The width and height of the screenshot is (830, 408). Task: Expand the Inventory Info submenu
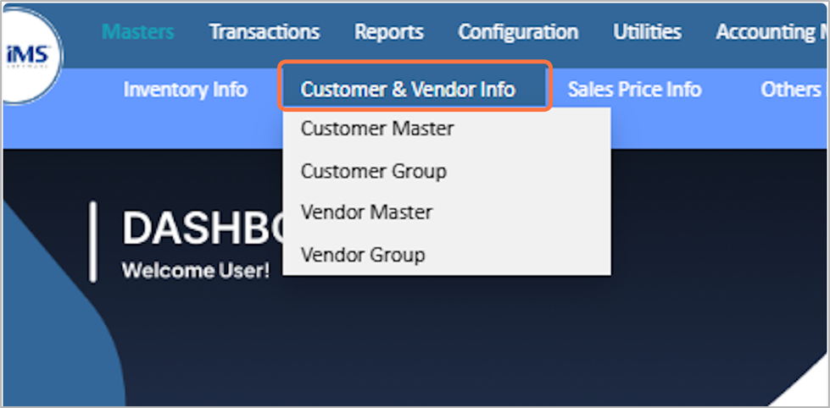click(x=186, y=89)
